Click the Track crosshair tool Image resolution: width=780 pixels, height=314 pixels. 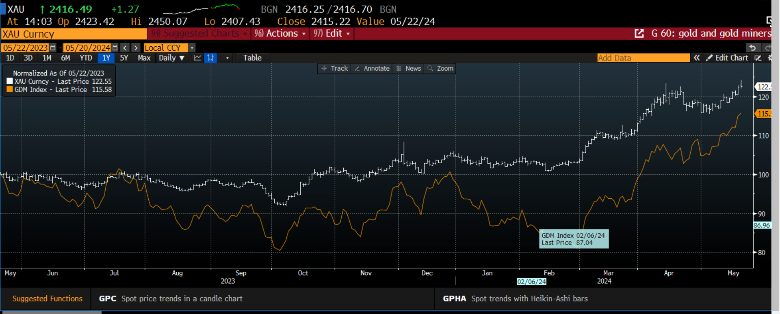coord(335,69)
